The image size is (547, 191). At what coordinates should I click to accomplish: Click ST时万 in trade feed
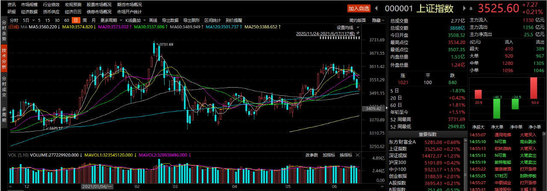click(501, 176)
